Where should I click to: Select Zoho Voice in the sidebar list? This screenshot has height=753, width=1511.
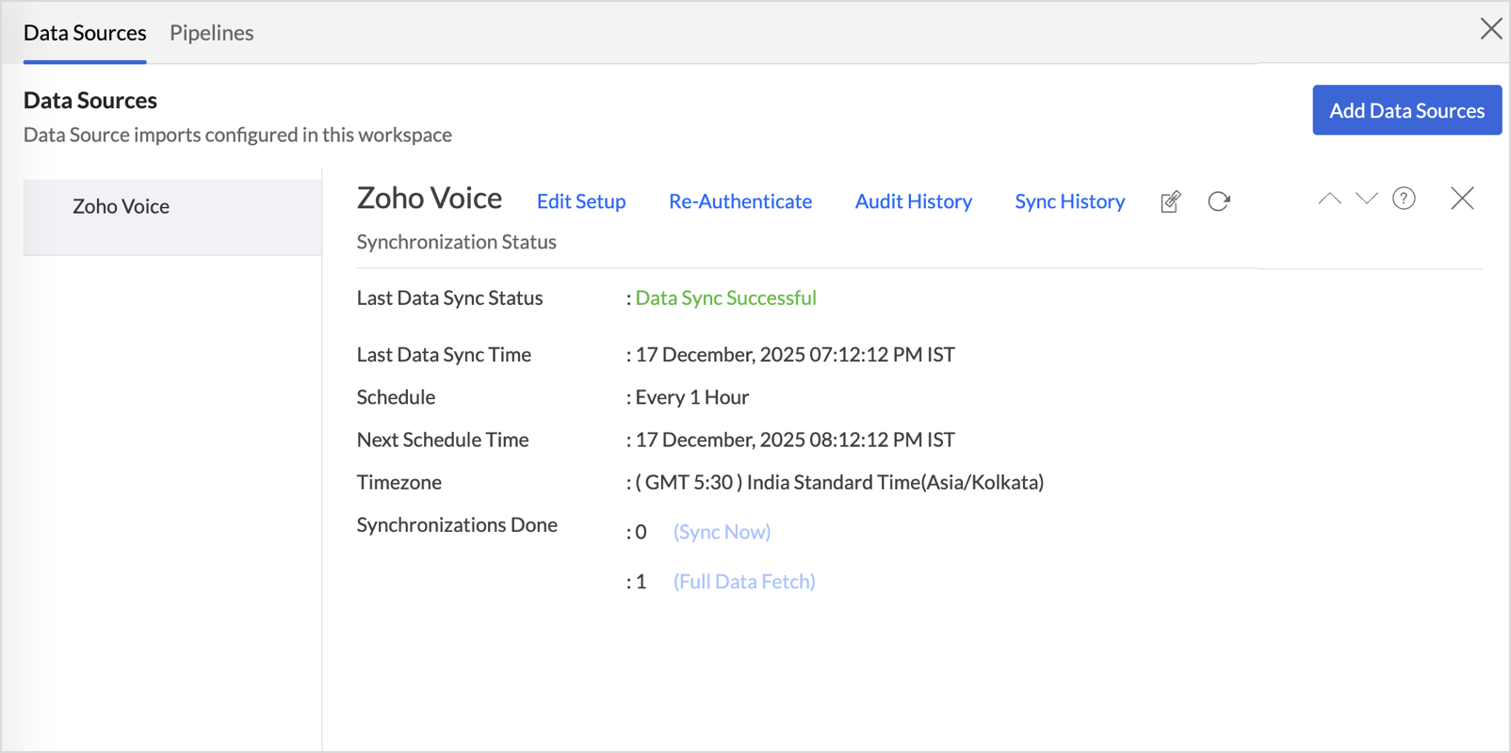tap(122, 207)
